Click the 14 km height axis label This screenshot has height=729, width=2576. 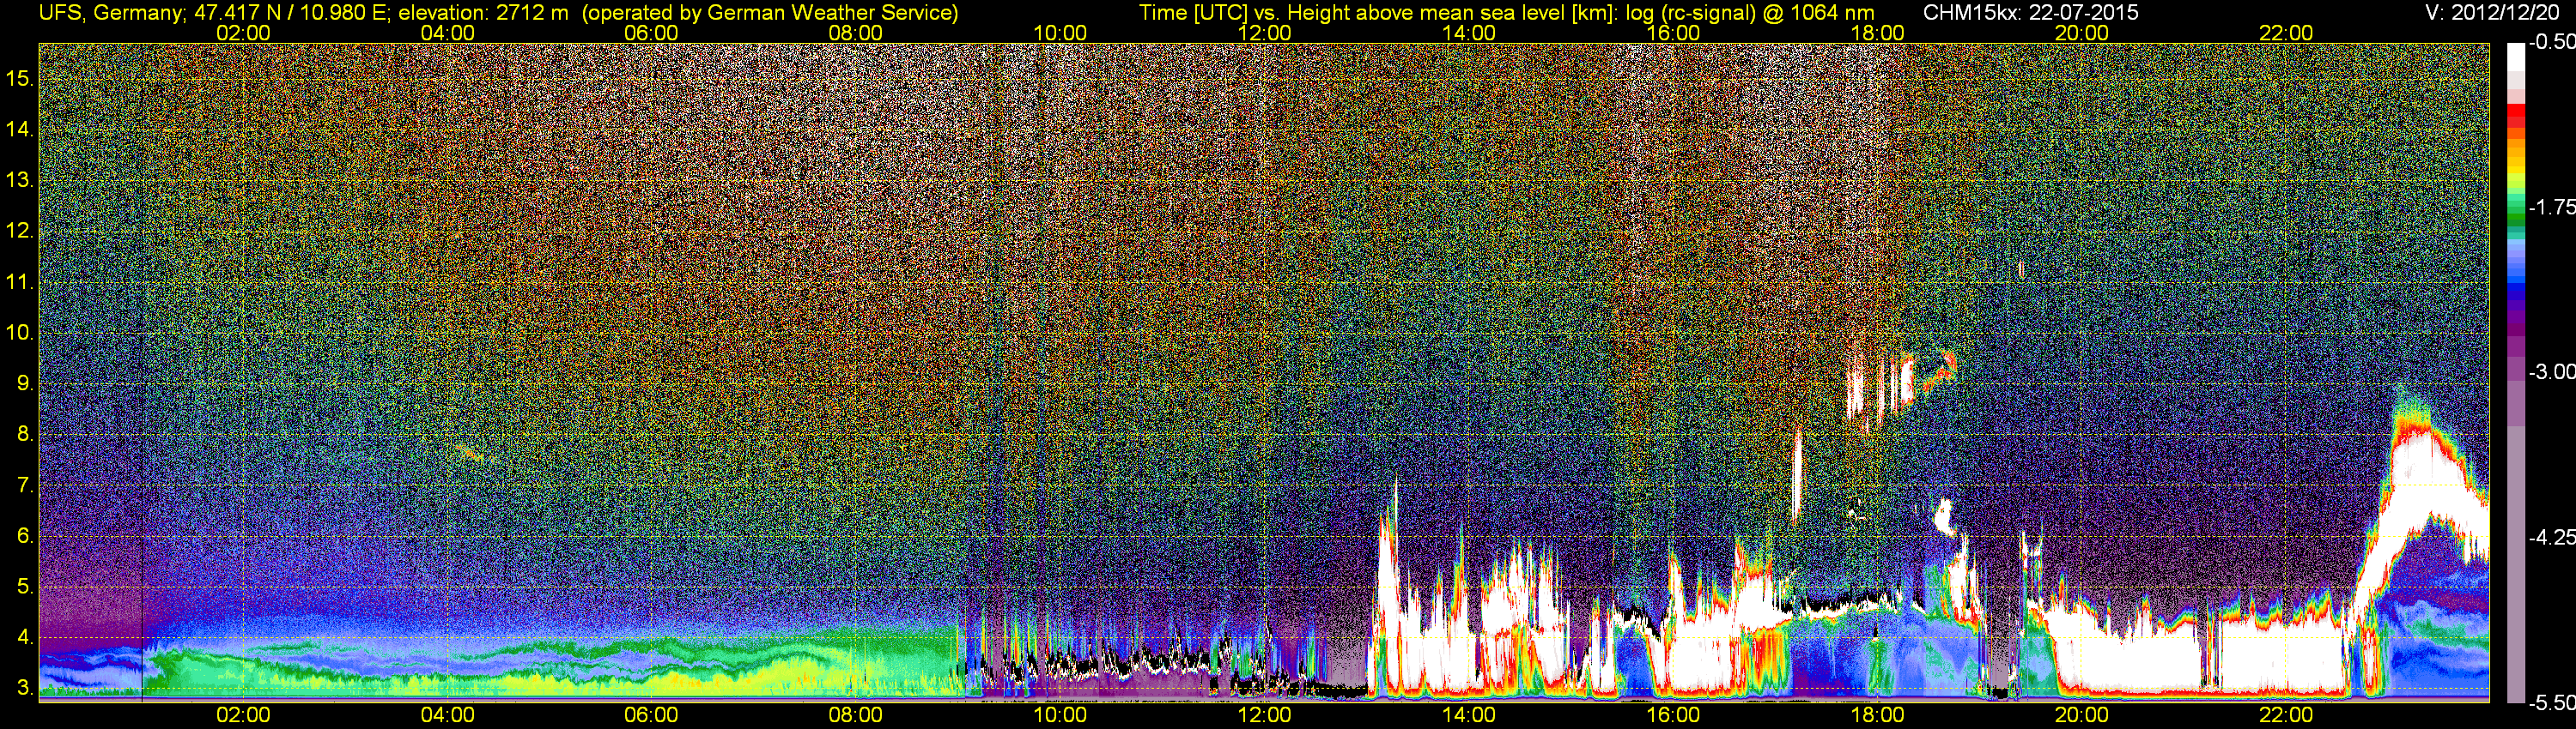[x=19, y=130]
